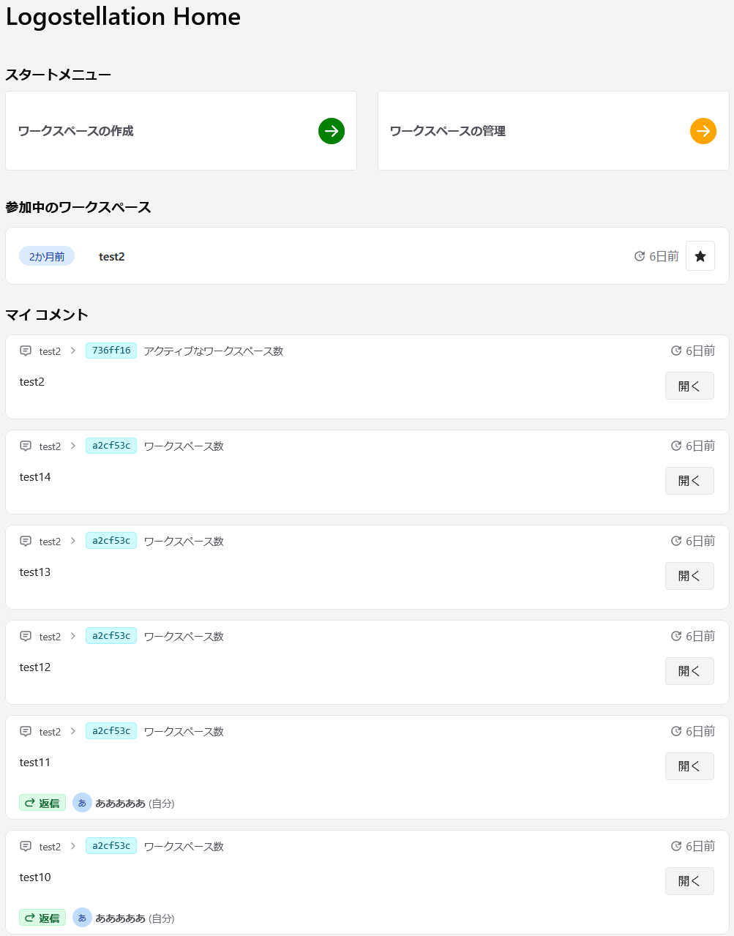This screenshot has width=734, height=936.
Task: Click a2cf53c tag on test14 comment
Action: (x=111, y=446)
